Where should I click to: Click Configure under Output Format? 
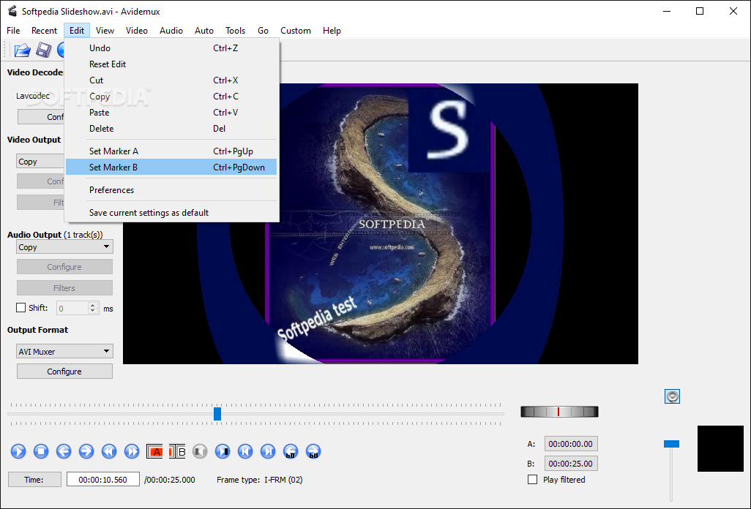coord(64,372)
